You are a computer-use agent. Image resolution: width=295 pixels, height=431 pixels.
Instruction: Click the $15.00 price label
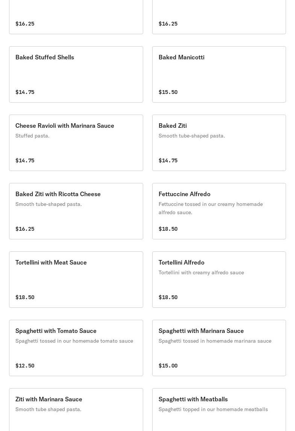tap(168, 366)
